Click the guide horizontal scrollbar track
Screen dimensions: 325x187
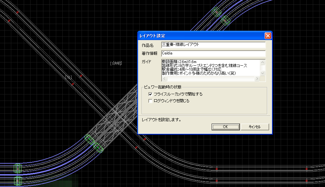211,78
